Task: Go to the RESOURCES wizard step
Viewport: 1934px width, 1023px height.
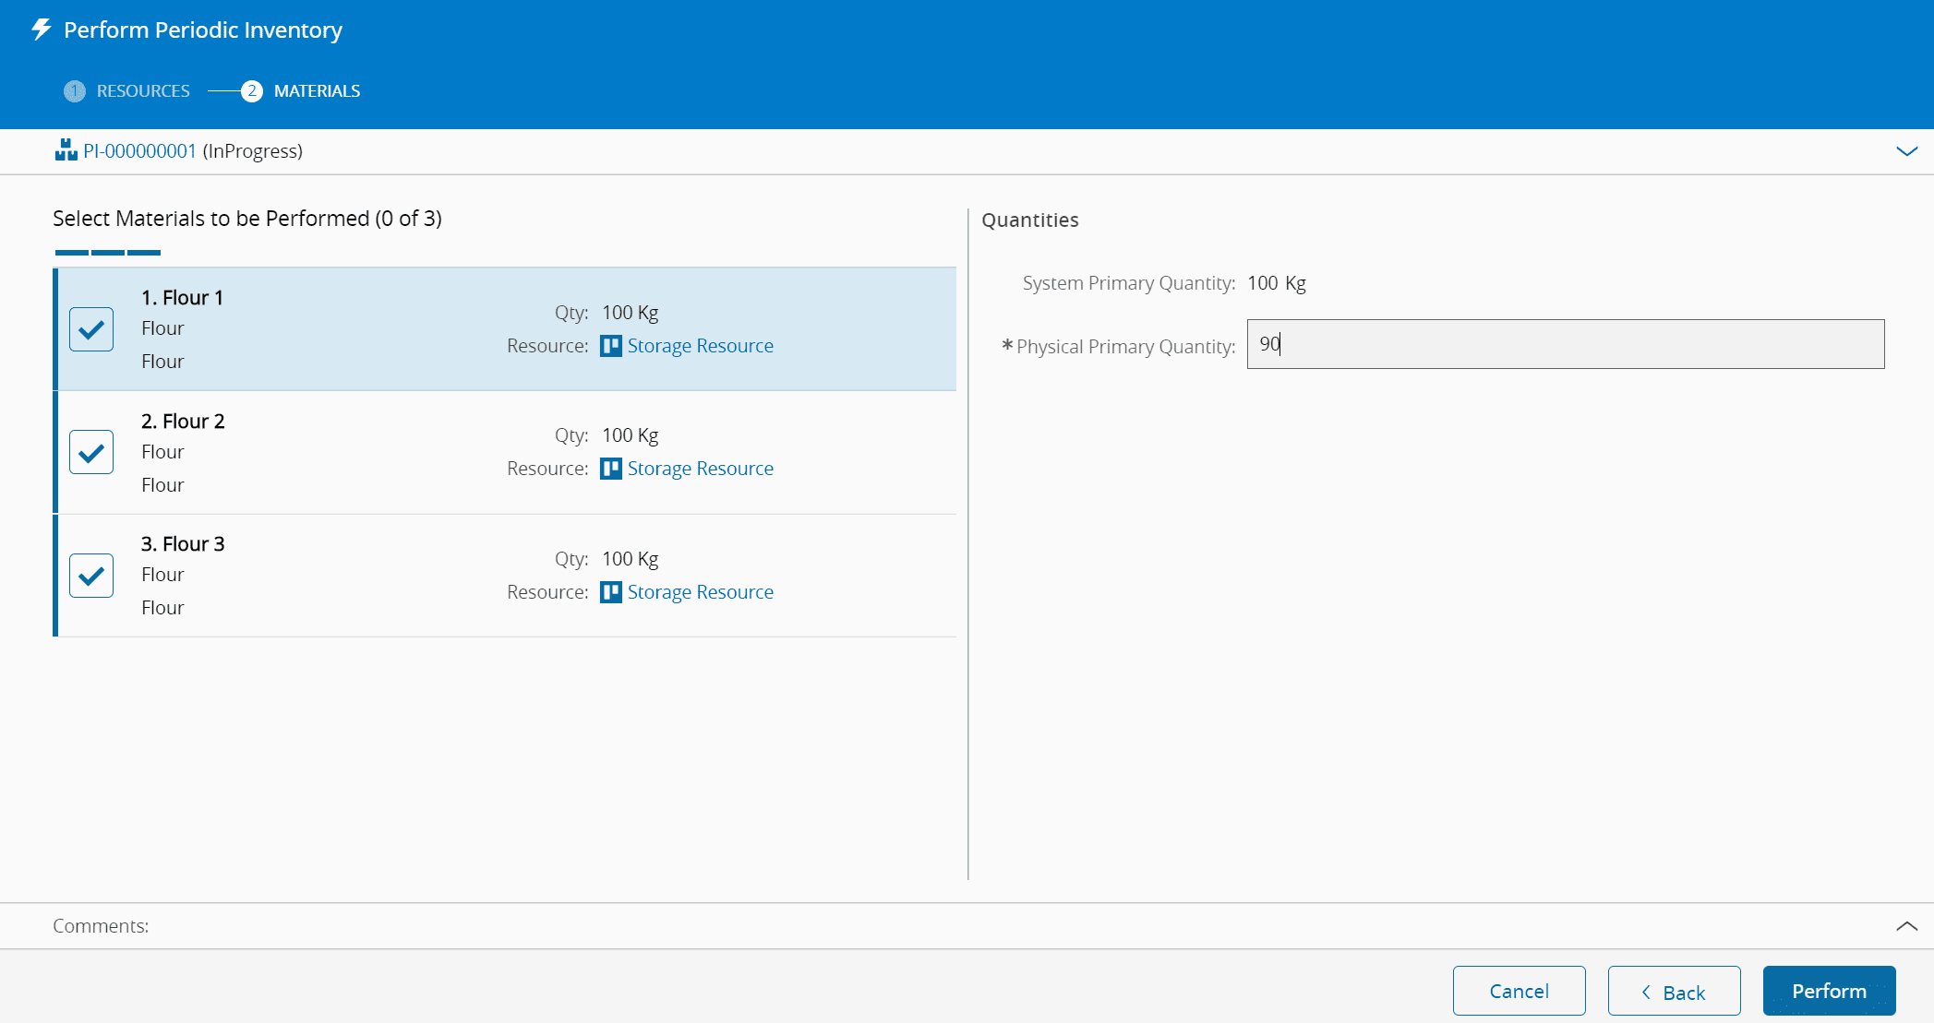Action: point(143,91)
